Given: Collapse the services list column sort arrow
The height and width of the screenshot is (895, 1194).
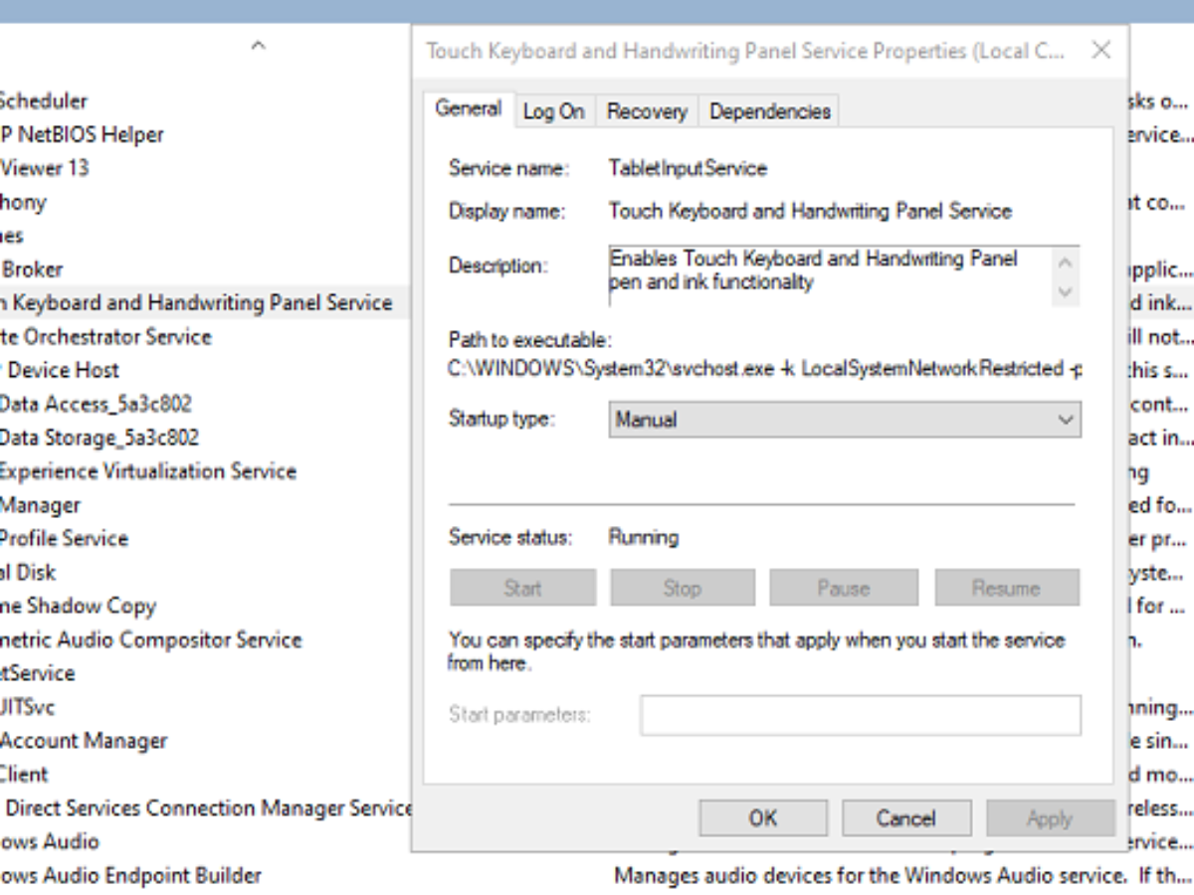Looking at the screenshot, I should tap(258, 46).
